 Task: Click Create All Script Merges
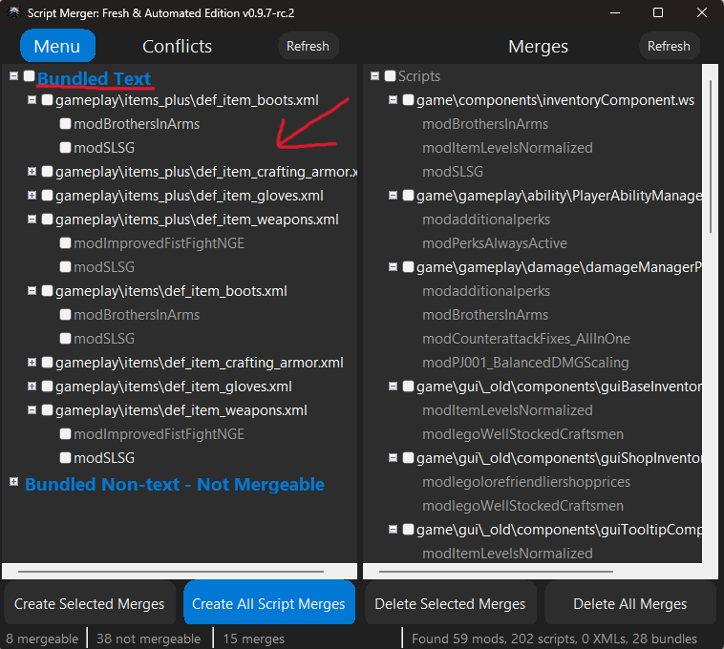coord(268,603)
